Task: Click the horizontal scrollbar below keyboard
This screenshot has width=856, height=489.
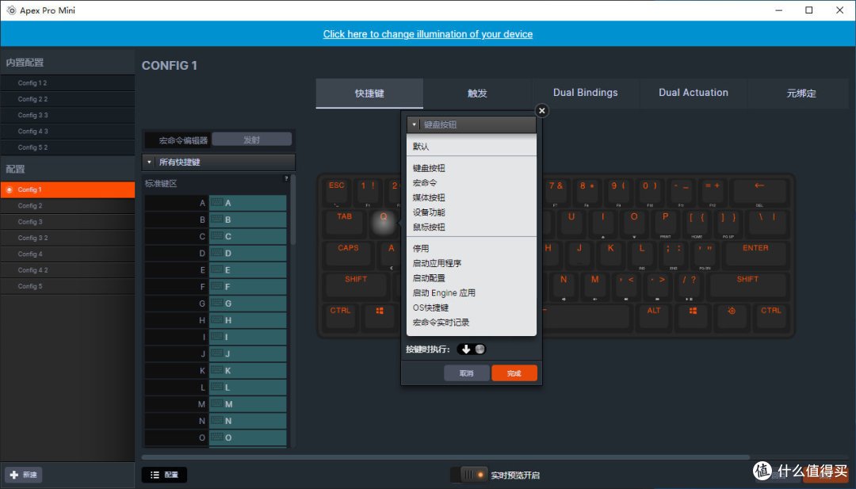Action: (445, 457)
